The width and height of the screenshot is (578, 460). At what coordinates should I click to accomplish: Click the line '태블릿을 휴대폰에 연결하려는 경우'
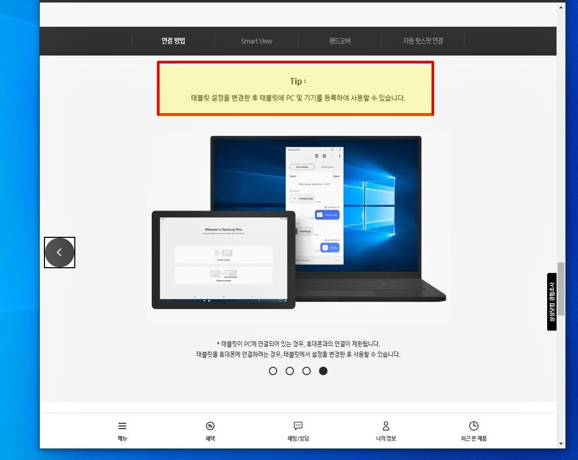click(298, 354)
